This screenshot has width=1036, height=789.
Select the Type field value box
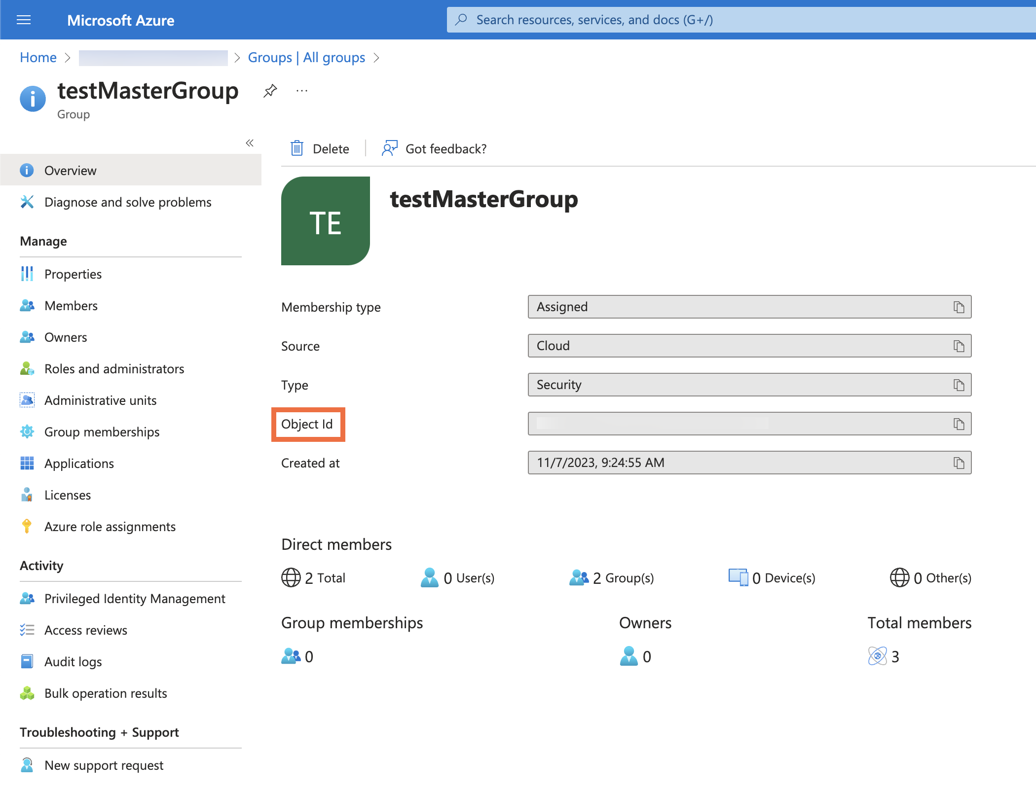[740, 385]
